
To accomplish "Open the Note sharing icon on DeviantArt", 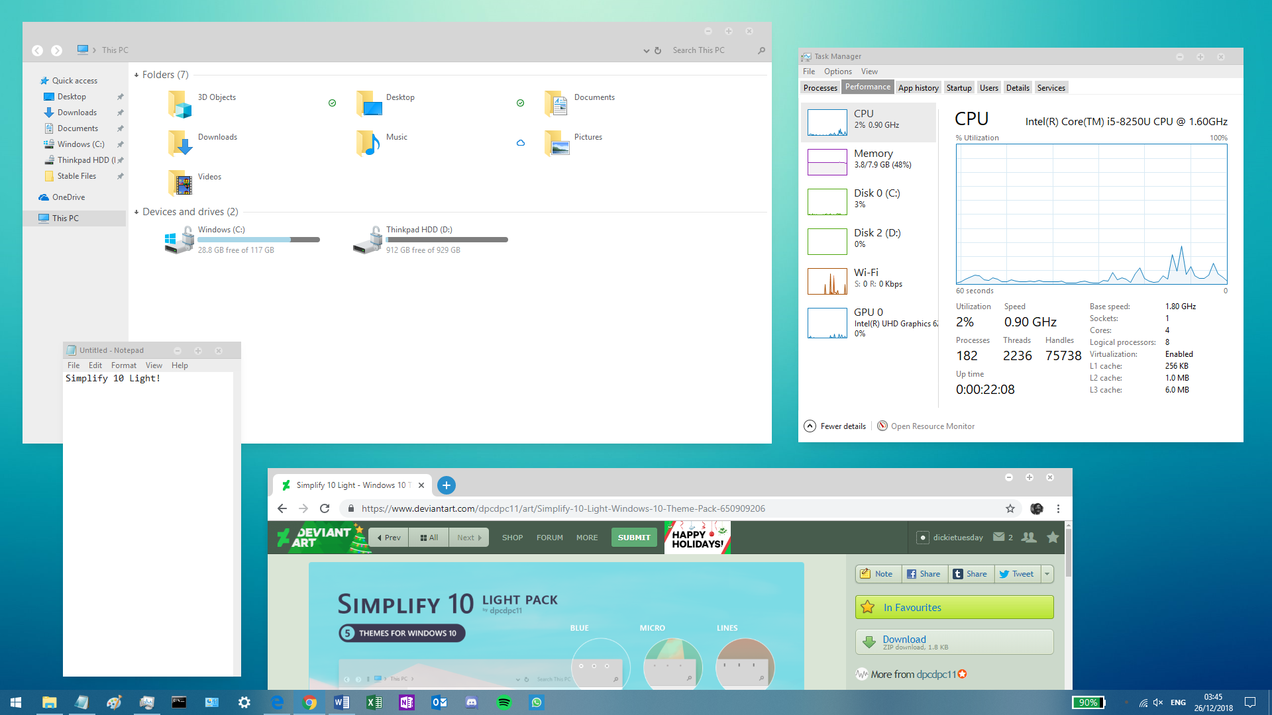I will coord(866,573).
